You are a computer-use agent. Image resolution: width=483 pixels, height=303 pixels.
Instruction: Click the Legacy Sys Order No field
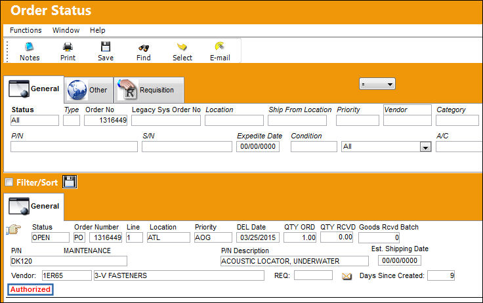point(166,121)
